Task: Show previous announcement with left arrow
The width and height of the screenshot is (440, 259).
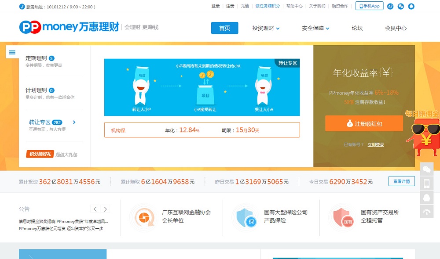Action: [95, 209]
